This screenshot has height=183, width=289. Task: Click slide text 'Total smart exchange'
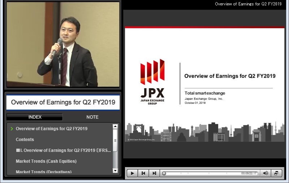[x=205, y=93]
